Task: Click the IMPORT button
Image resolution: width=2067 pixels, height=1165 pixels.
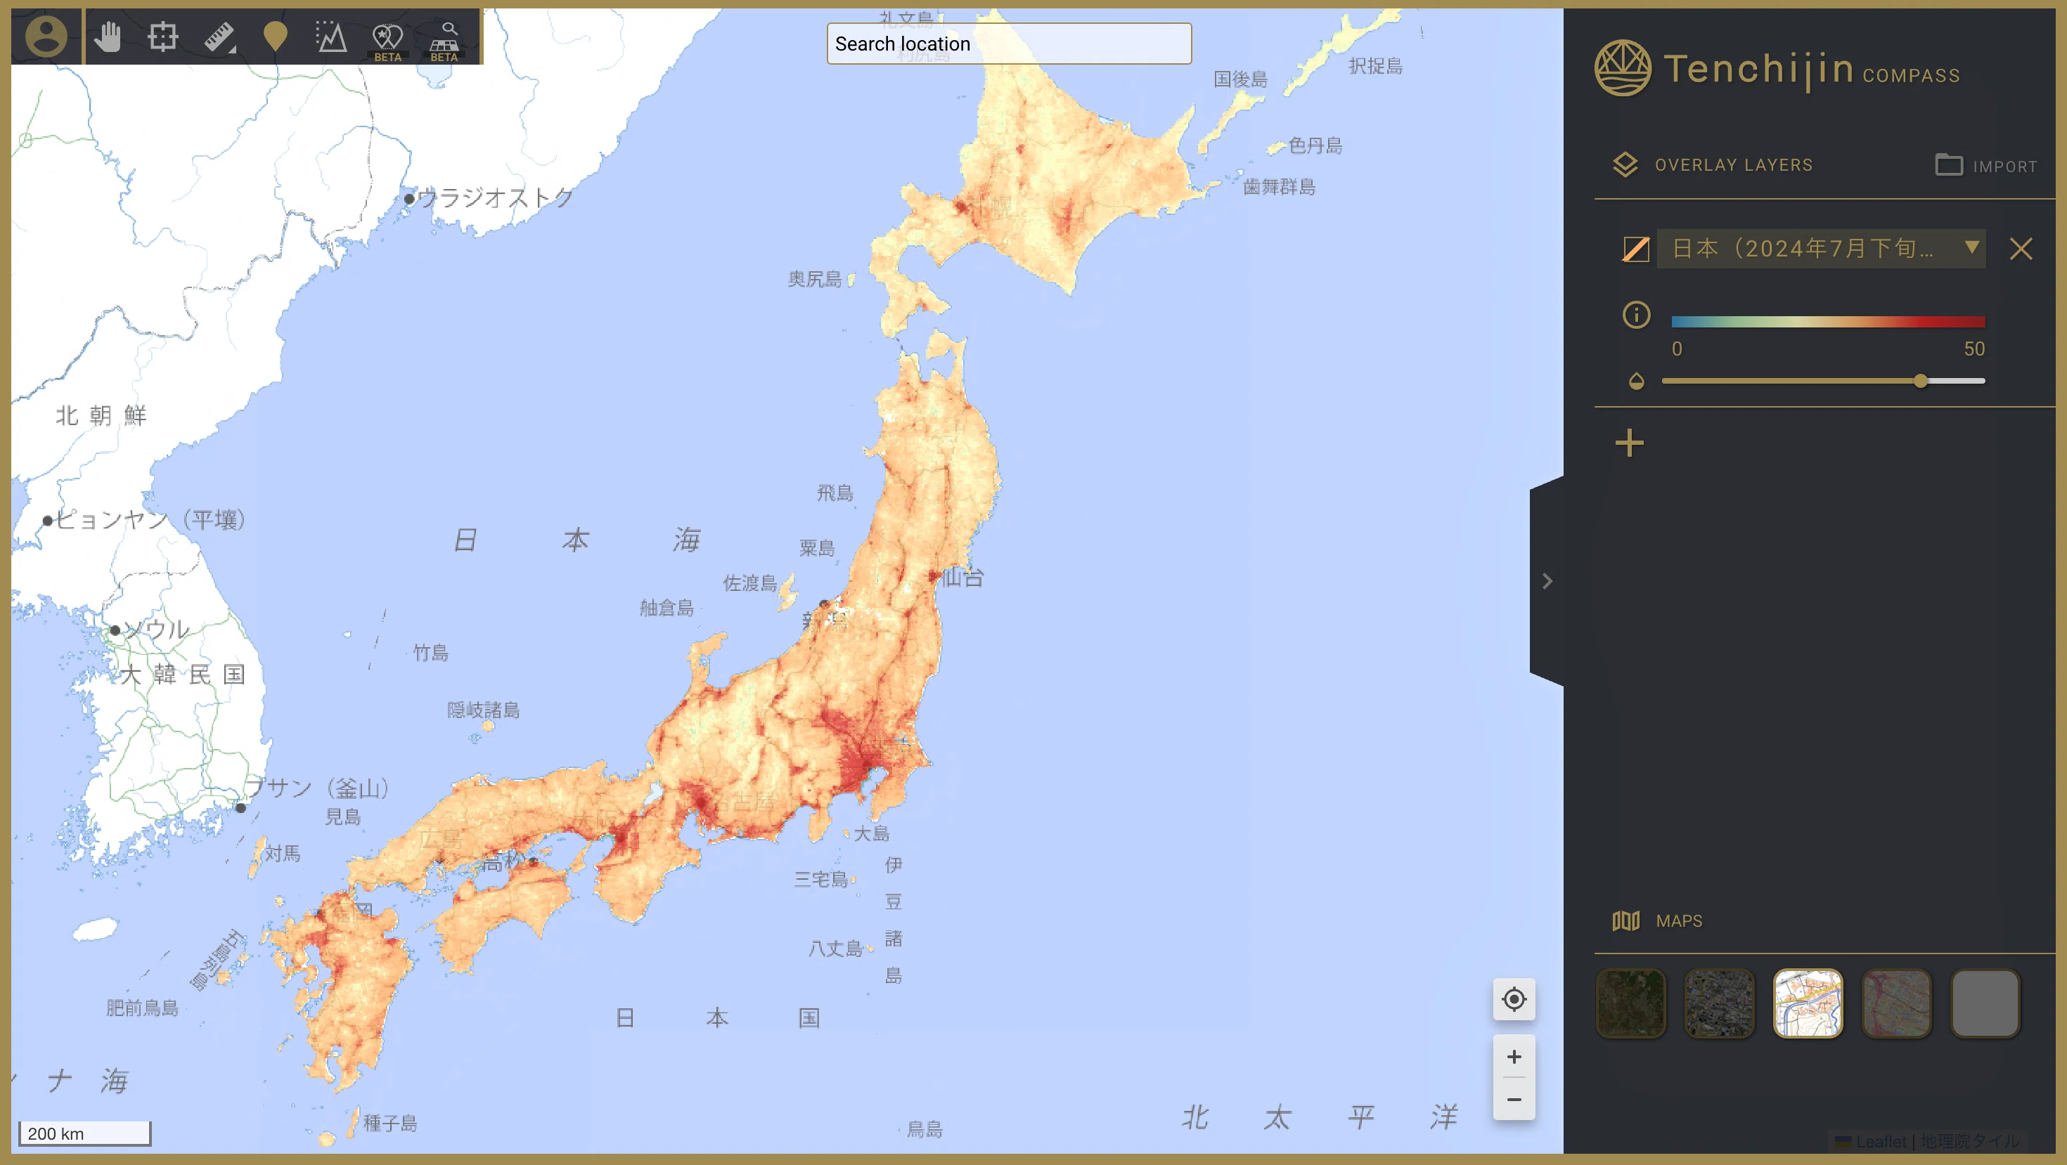Action: coord(1987,165)
